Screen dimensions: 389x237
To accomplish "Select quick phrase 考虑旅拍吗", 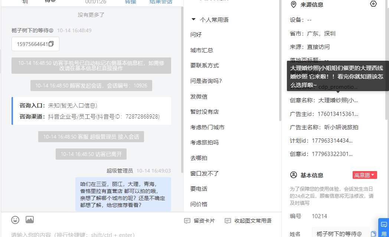I will [205, 143].
